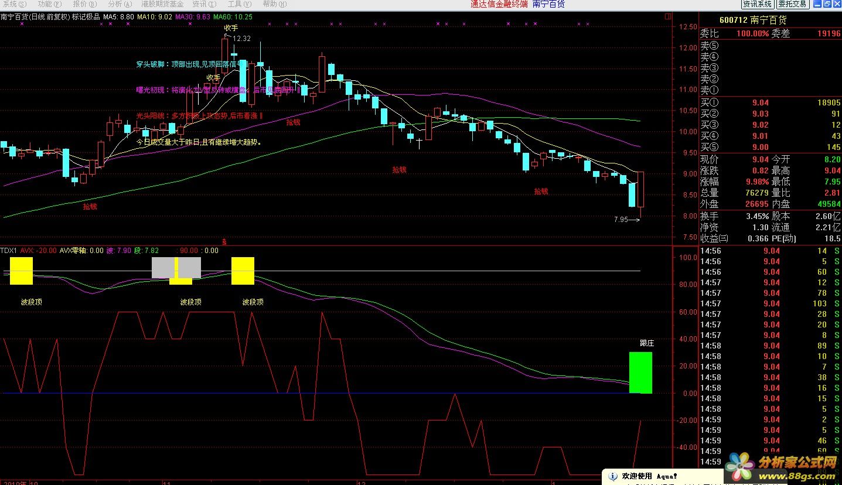Click the MA5: 8.80 indicator label

[x=118, y=17]
